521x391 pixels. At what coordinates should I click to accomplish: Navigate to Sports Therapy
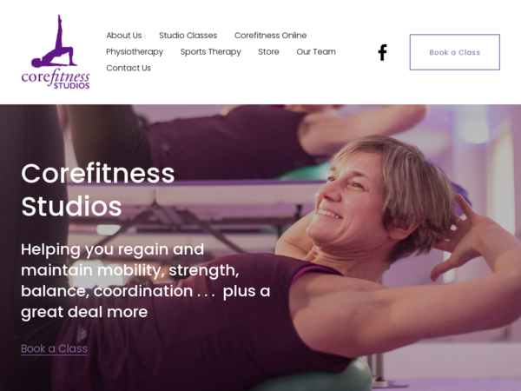[x=211, y=52]
